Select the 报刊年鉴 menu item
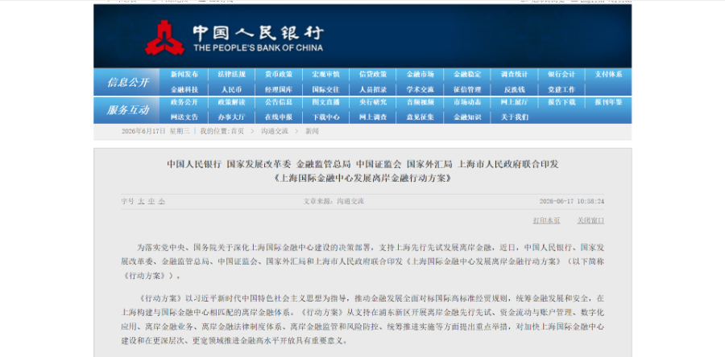This screenshot has width=725, height=357. click(608, 102)
